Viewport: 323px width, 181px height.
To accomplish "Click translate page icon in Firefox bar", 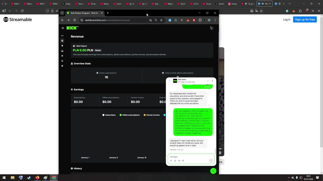I will click(x=256, y=11).
